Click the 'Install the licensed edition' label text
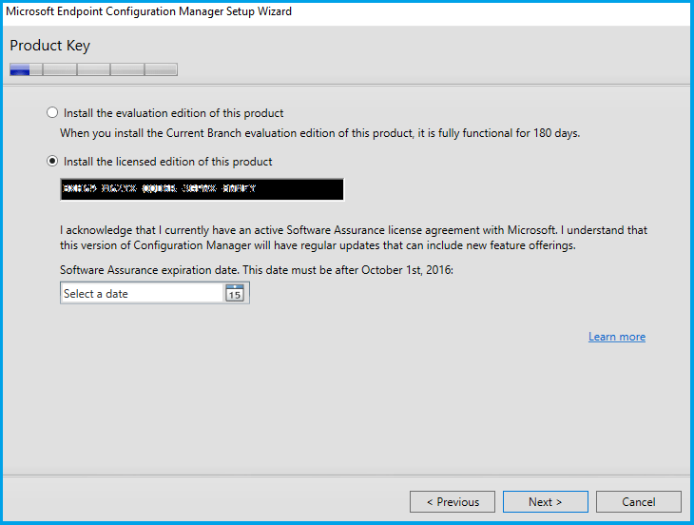 [x=167, y=162]
